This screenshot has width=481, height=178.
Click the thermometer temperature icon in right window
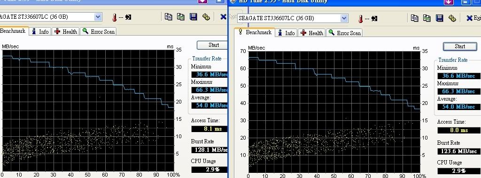360,19
